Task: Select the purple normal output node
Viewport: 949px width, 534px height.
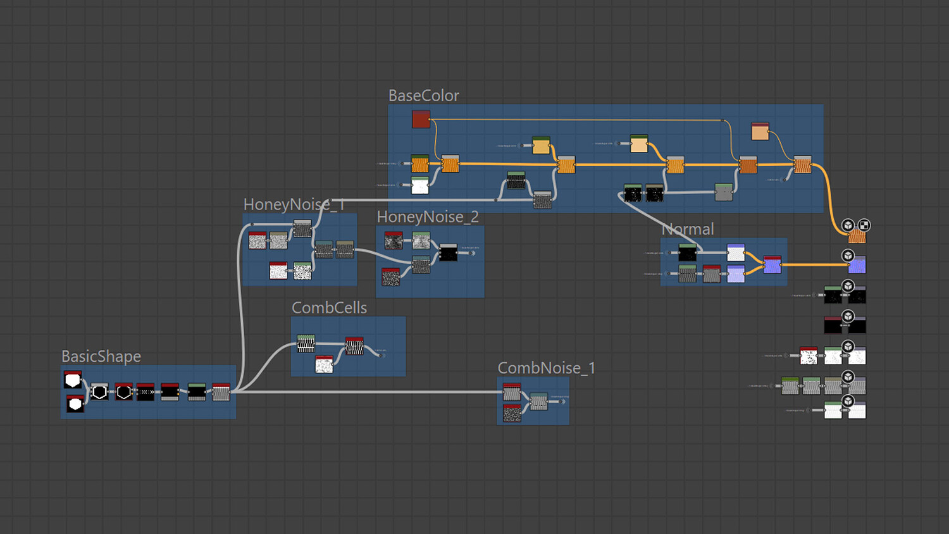Action: click(857, 264)
